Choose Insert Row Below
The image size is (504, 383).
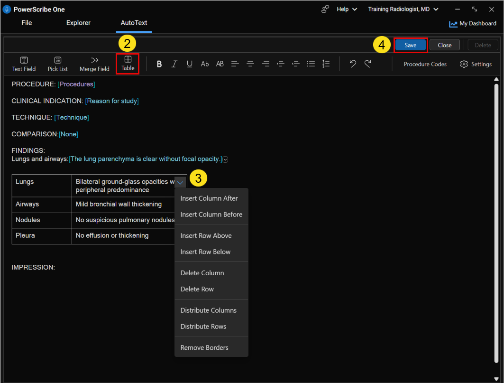[x=211, y=252]
